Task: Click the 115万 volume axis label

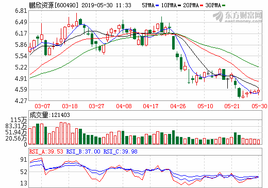Action: coord(19,119)
